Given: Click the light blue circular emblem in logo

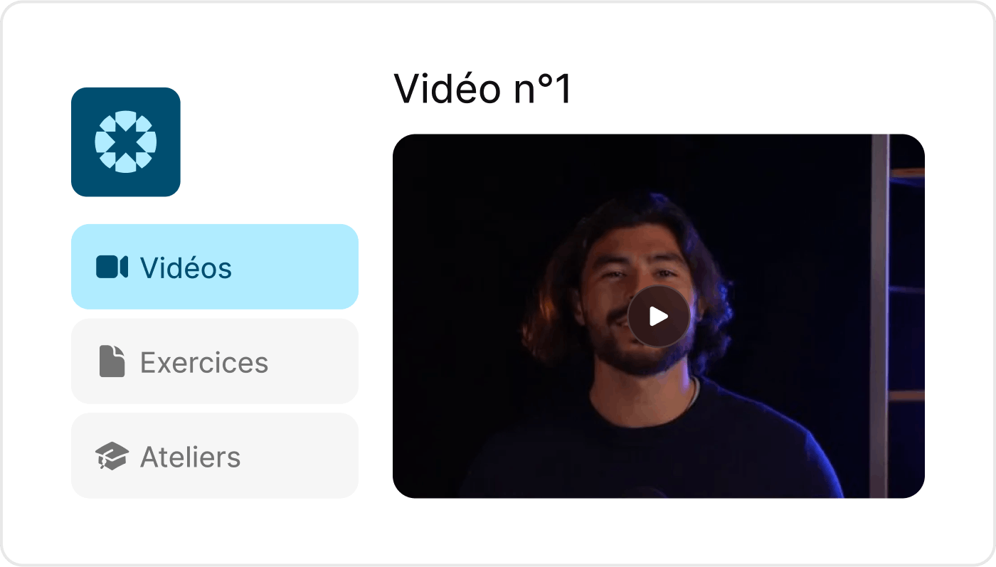Looking at the screenshot, I should coord(126,142).
